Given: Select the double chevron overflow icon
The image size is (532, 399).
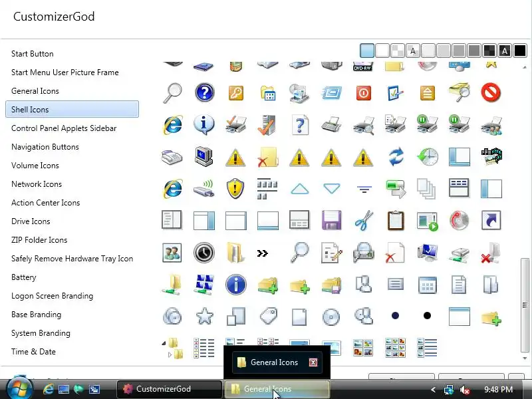Looking at the screenshot, I should point(262,253).
